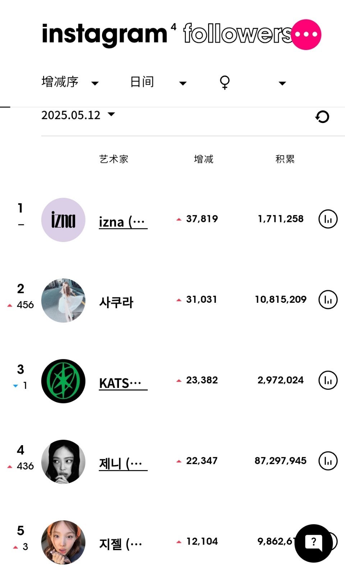This screenshot has height=575, width=345.
Task: Click the refresh icon beside the date
Action: click(322, 117)
